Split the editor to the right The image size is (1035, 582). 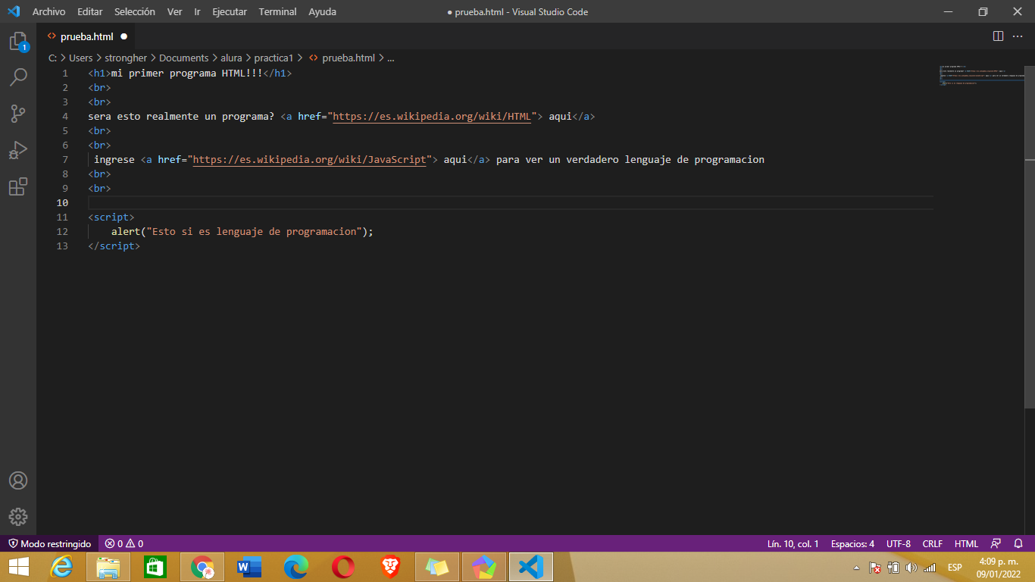[998, 36]
